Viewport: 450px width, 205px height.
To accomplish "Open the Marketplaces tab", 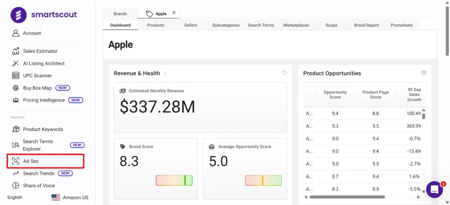I will point(296,25).
